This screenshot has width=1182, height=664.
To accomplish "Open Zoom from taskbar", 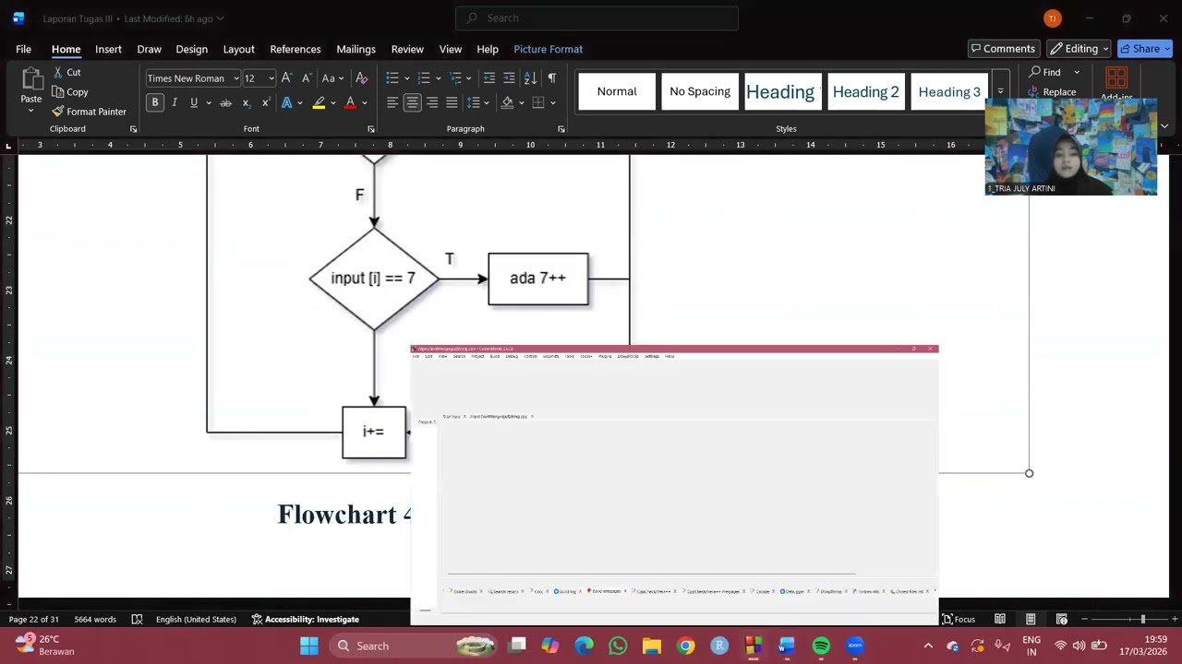I will 855,646.
